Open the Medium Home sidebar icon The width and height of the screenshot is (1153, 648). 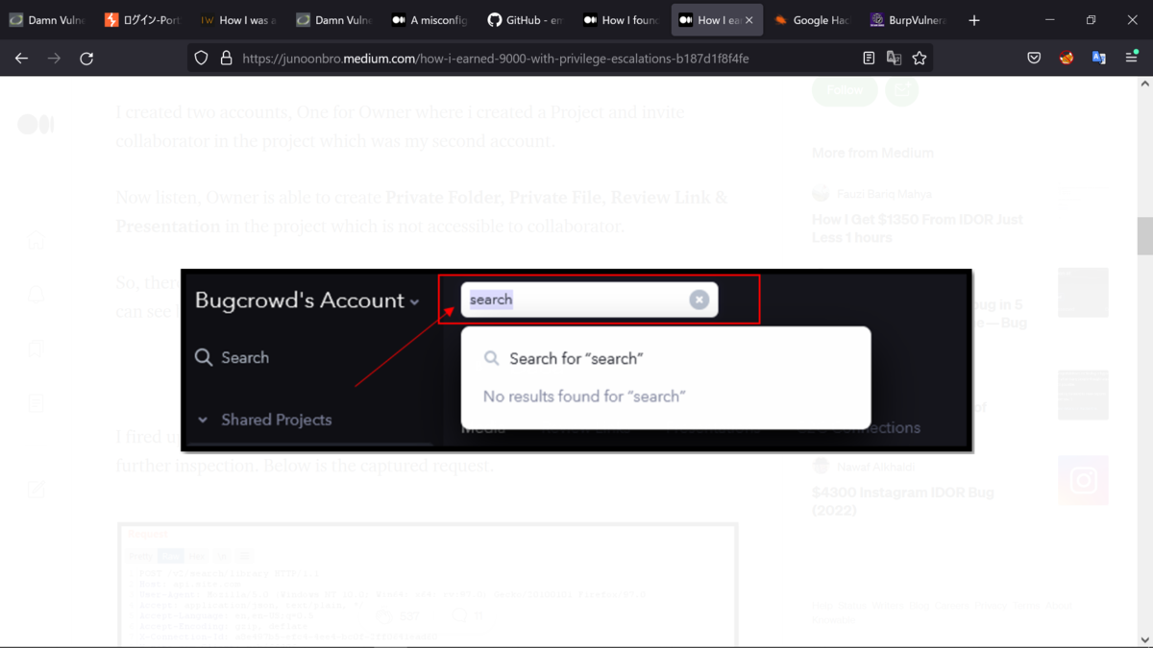tap(36, 241)
